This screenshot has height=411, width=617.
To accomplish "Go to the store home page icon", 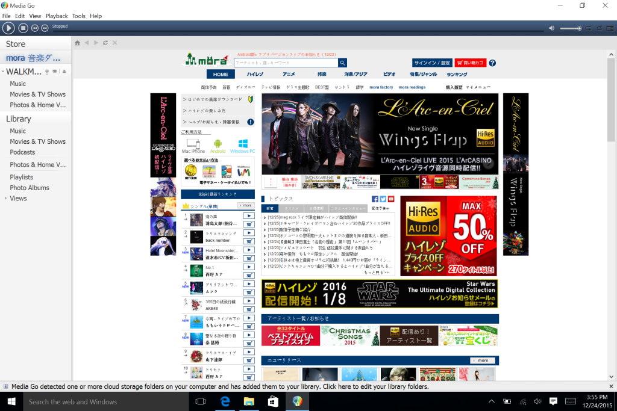I will click(x=78, y=43).
